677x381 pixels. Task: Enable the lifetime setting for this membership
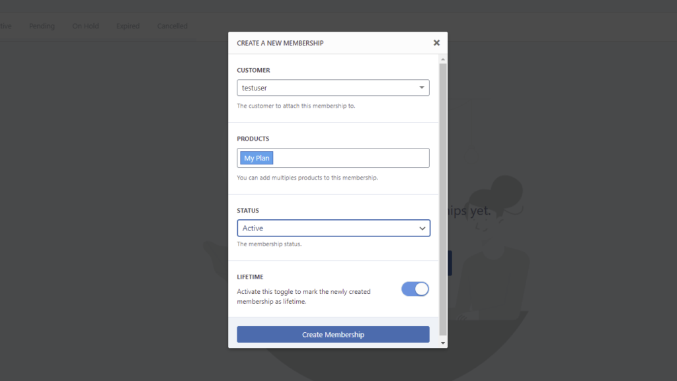[415, 289]
